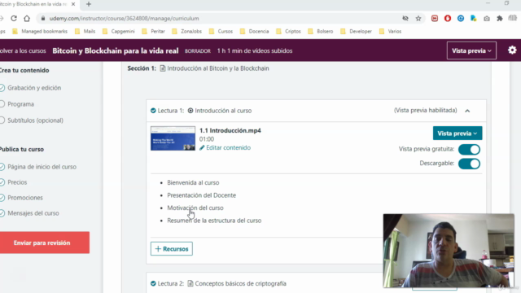Toggle Vista previa gratuita switch
This screenshot has width=521, height=293.
469,150
